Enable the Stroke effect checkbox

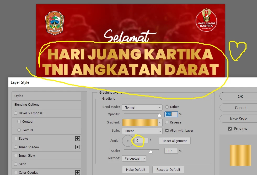[x=16, y=139]
